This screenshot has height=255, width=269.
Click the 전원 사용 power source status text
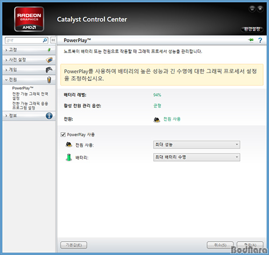pos(172,119)
